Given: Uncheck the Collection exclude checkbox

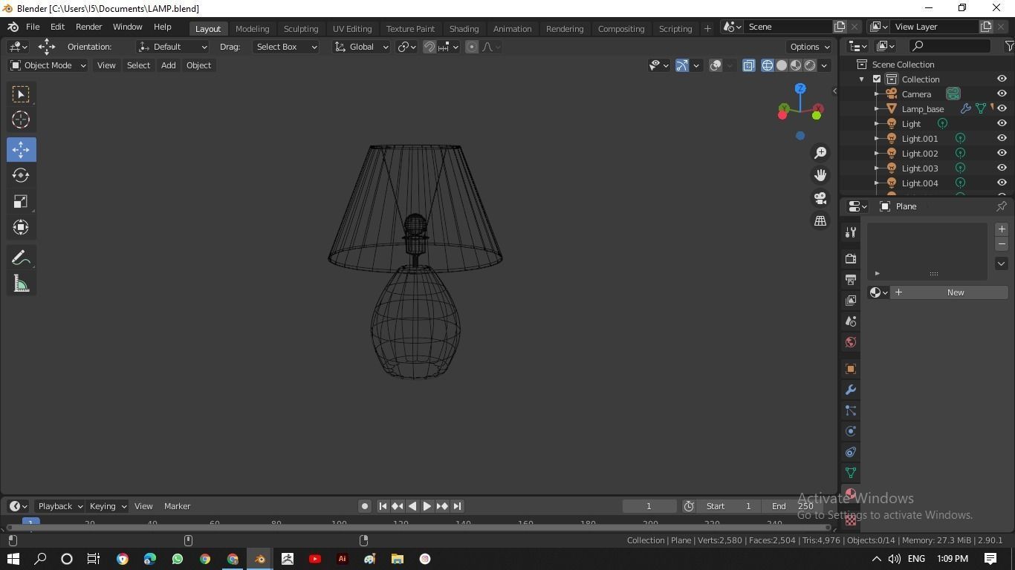Looking at the screenshot, I should point(877,79).
